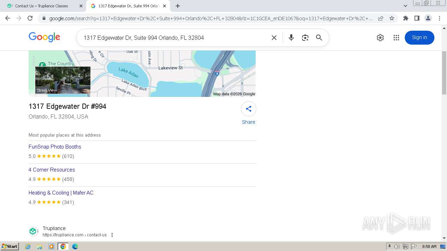Click the Chrome taskbar icon
Viewport: 447px width, 251px height.
click(x=63, y=246)
